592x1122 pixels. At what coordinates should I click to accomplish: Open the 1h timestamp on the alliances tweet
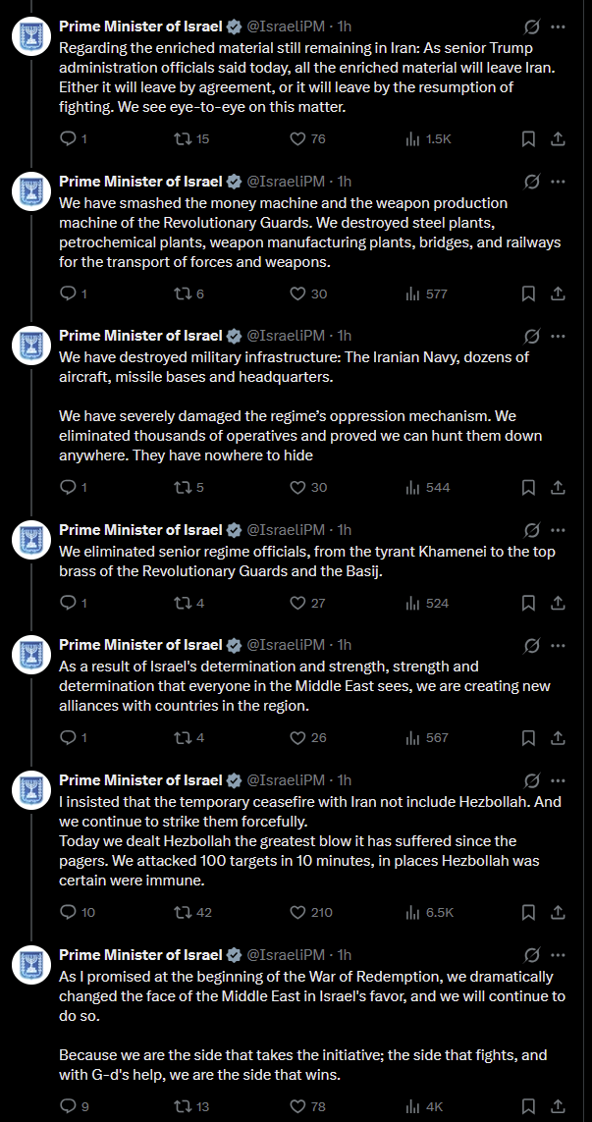(x=345, y=645)
